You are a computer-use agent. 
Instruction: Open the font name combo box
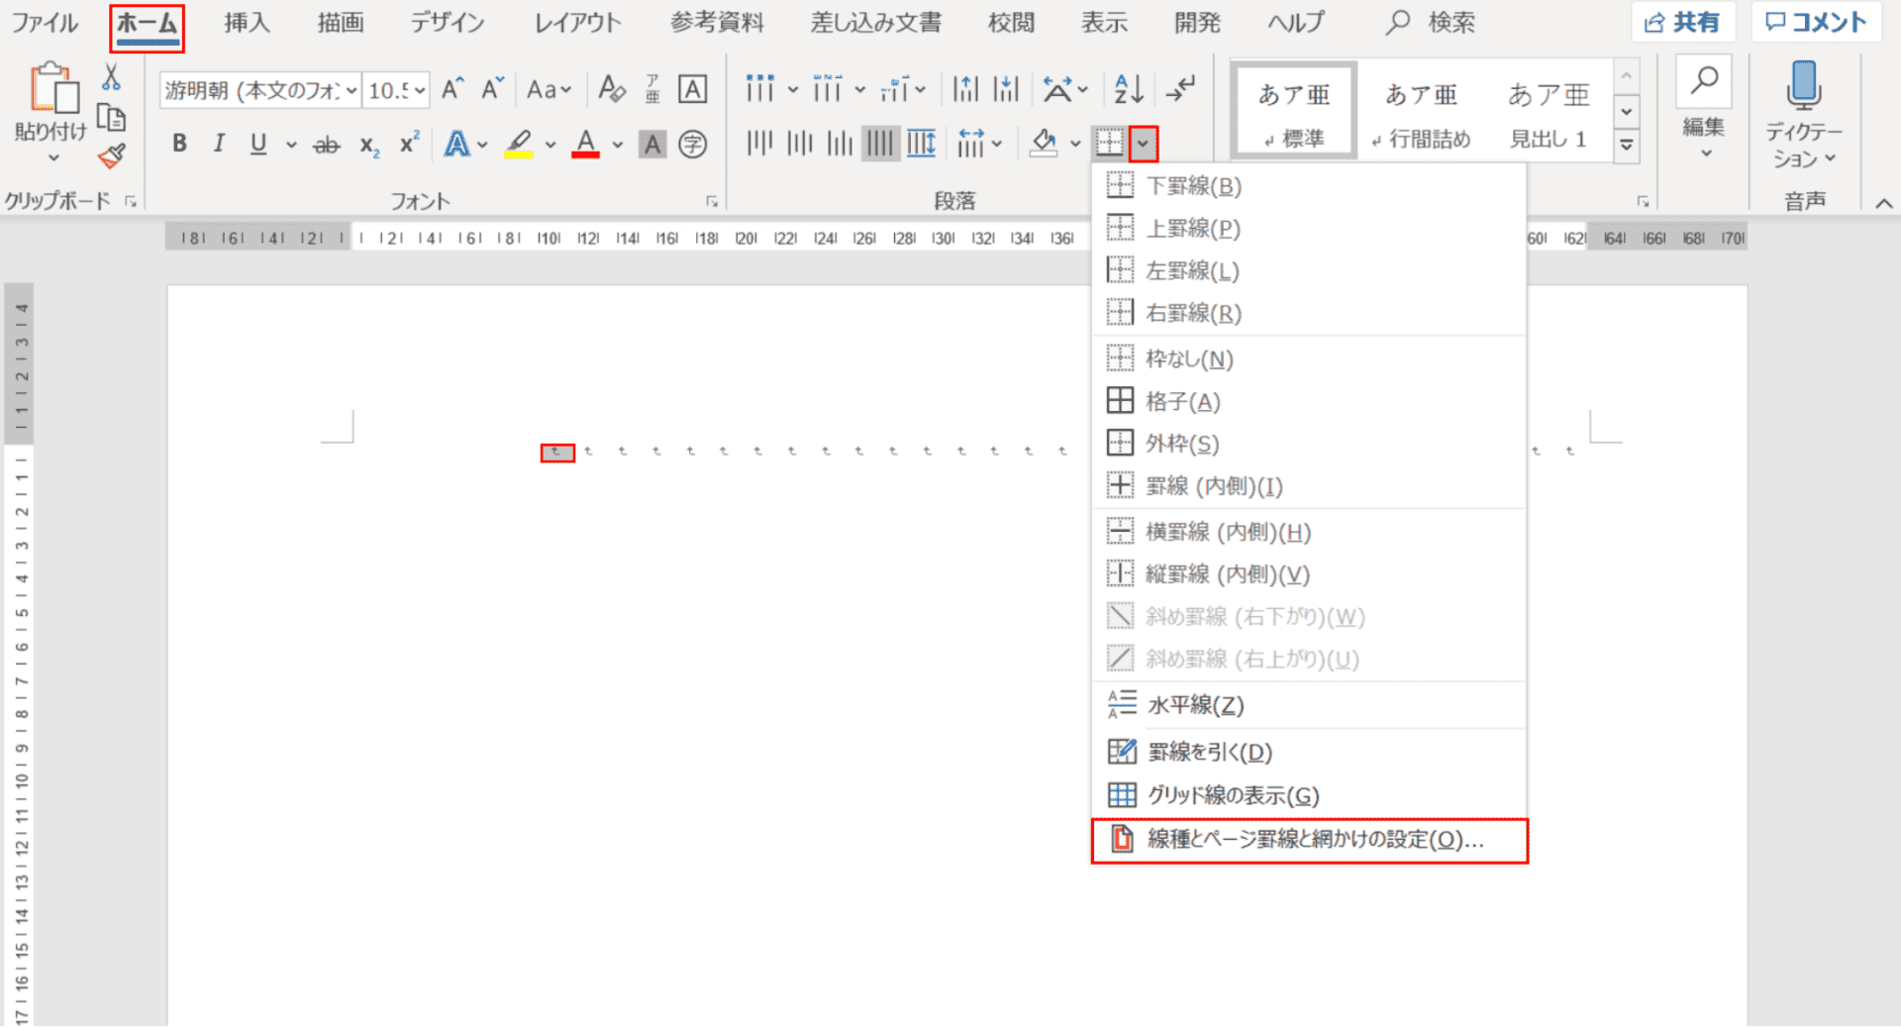(259, 90)
